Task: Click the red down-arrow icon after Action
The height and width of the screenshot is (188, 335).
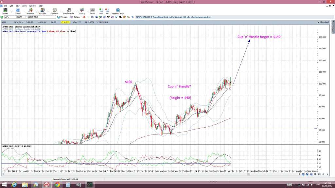Action: (84, 17)
